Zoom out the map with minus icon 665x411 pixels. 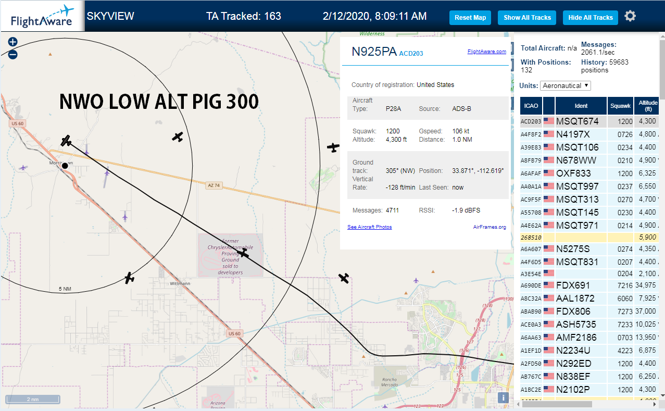click(x=13, y=54)
